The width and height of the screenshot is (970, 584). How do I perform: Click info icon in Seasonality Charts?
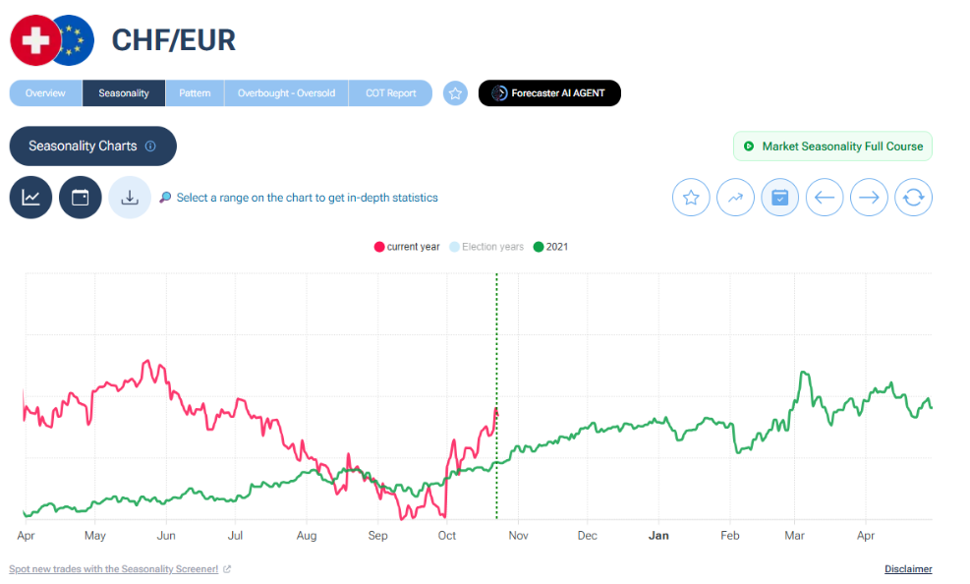150,146
